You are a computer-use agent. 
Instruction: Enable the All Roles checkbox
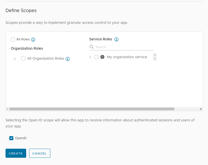[x=13, y=39]
